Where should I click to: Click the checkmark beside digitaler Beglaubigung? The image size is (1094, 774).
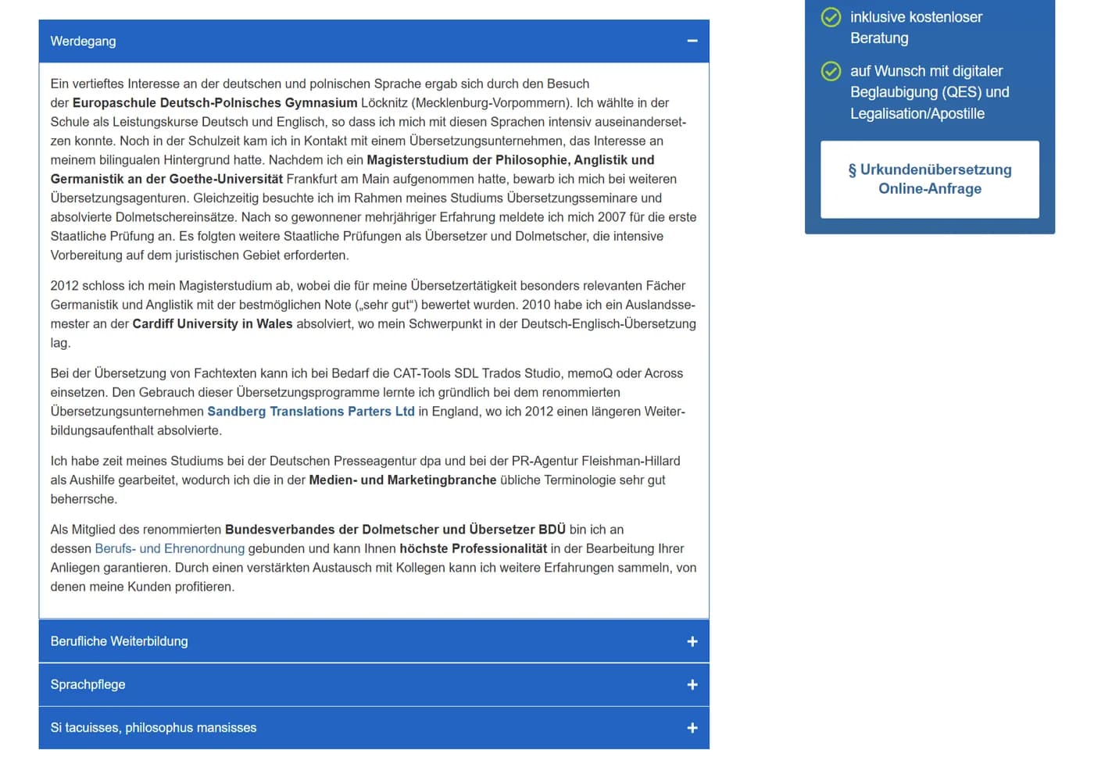point(831,71)
